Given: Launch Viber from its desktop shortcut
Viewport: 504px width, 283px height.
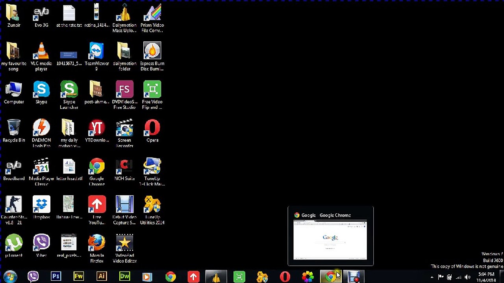Looking at the screenshot, I should (41, 246).
